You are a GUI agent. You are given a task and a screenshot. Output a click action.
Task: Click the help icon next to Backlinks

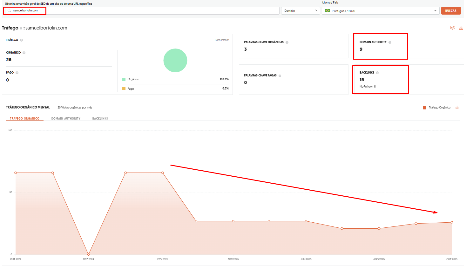pos(377,73)
